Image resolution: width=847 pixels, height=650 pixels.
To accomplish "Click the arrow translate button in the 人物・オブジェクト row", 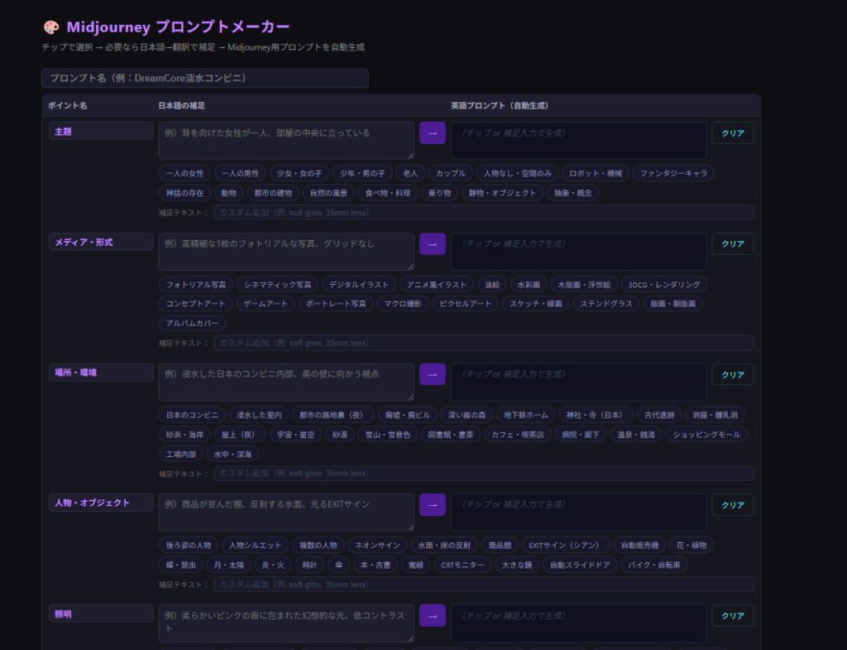I will pyautogui.click(x=432, y=504).
